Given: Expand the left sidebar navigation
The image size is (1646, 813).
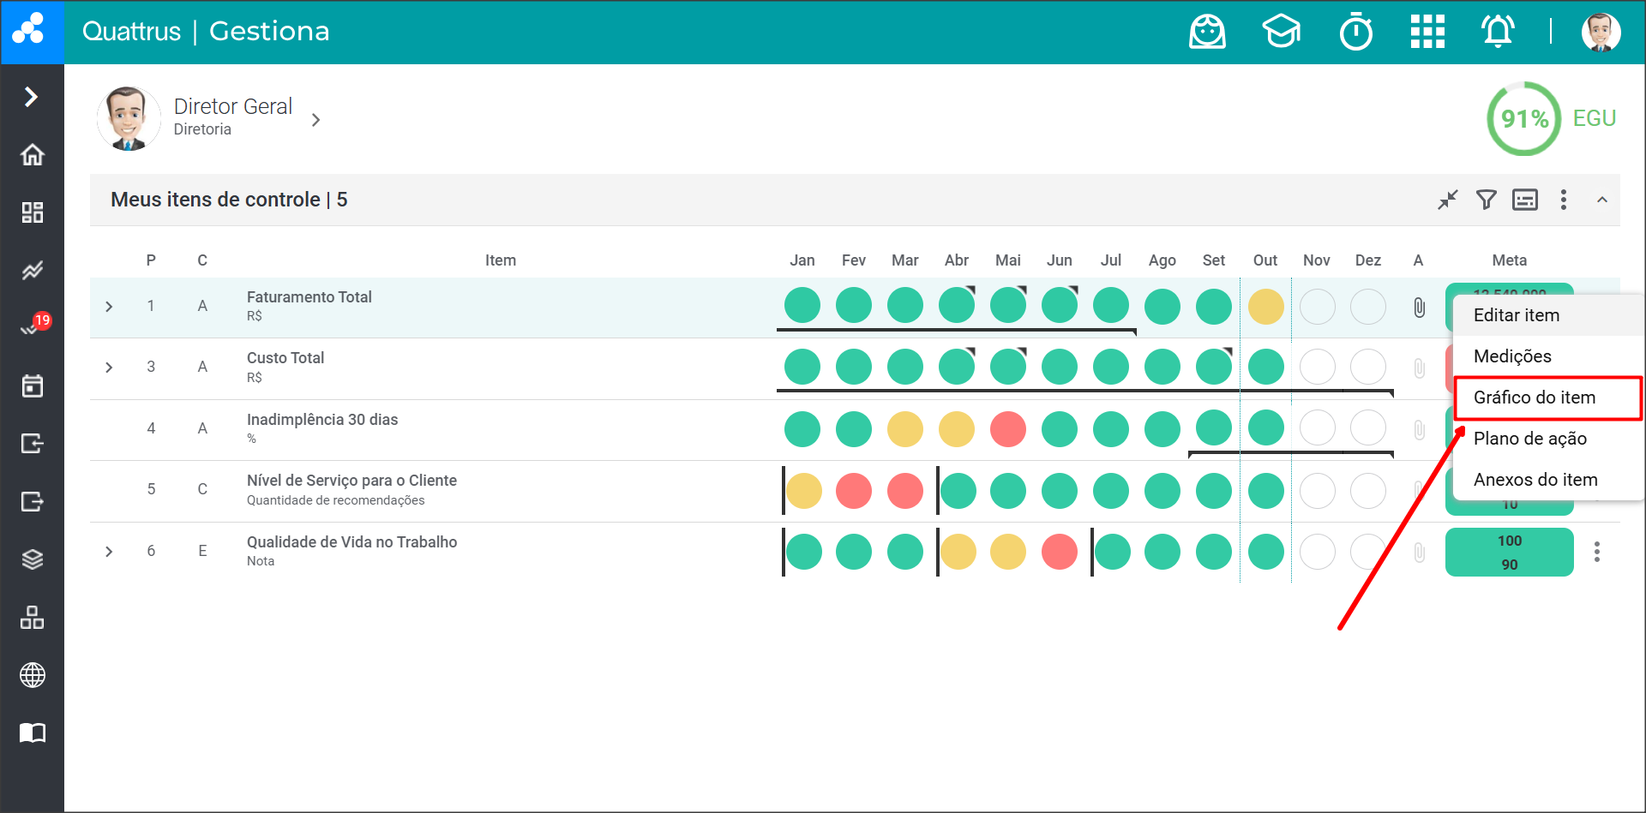Looking at the screenshot, I should click(32, 97).
